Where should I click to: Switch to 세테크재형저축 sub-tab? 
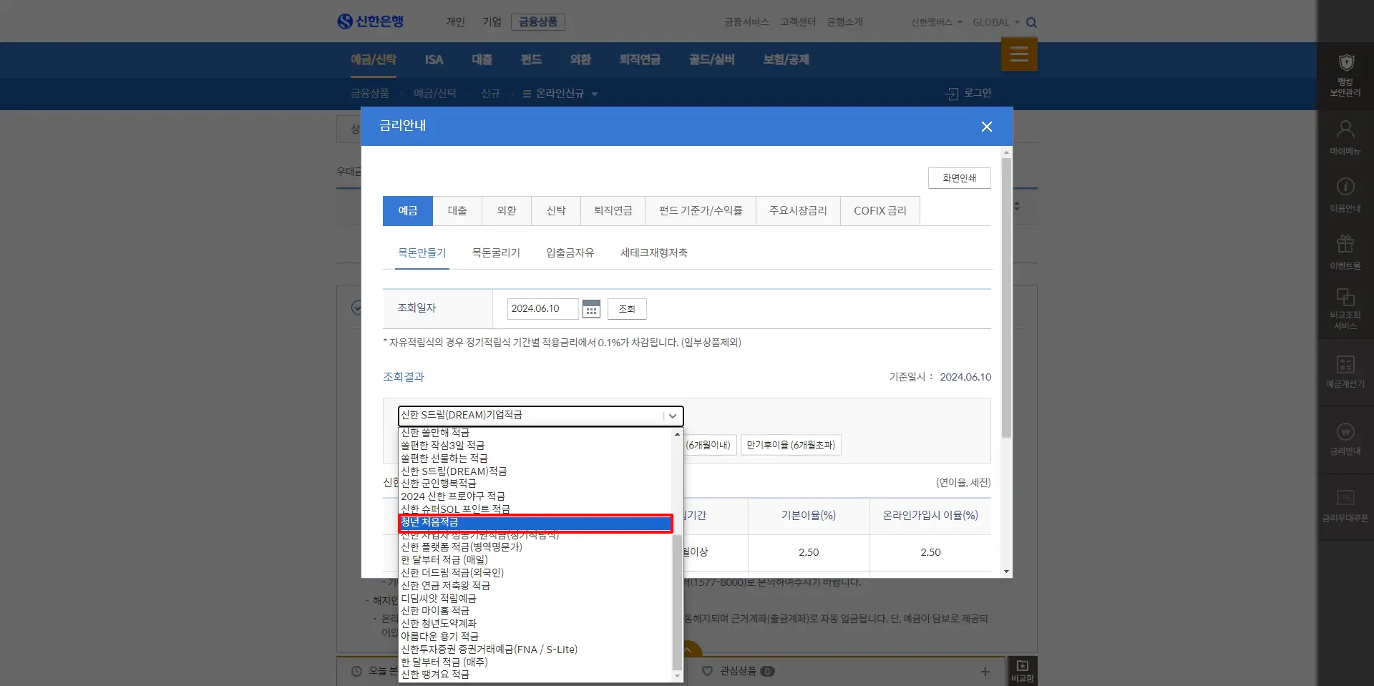(x=654, y=253)
